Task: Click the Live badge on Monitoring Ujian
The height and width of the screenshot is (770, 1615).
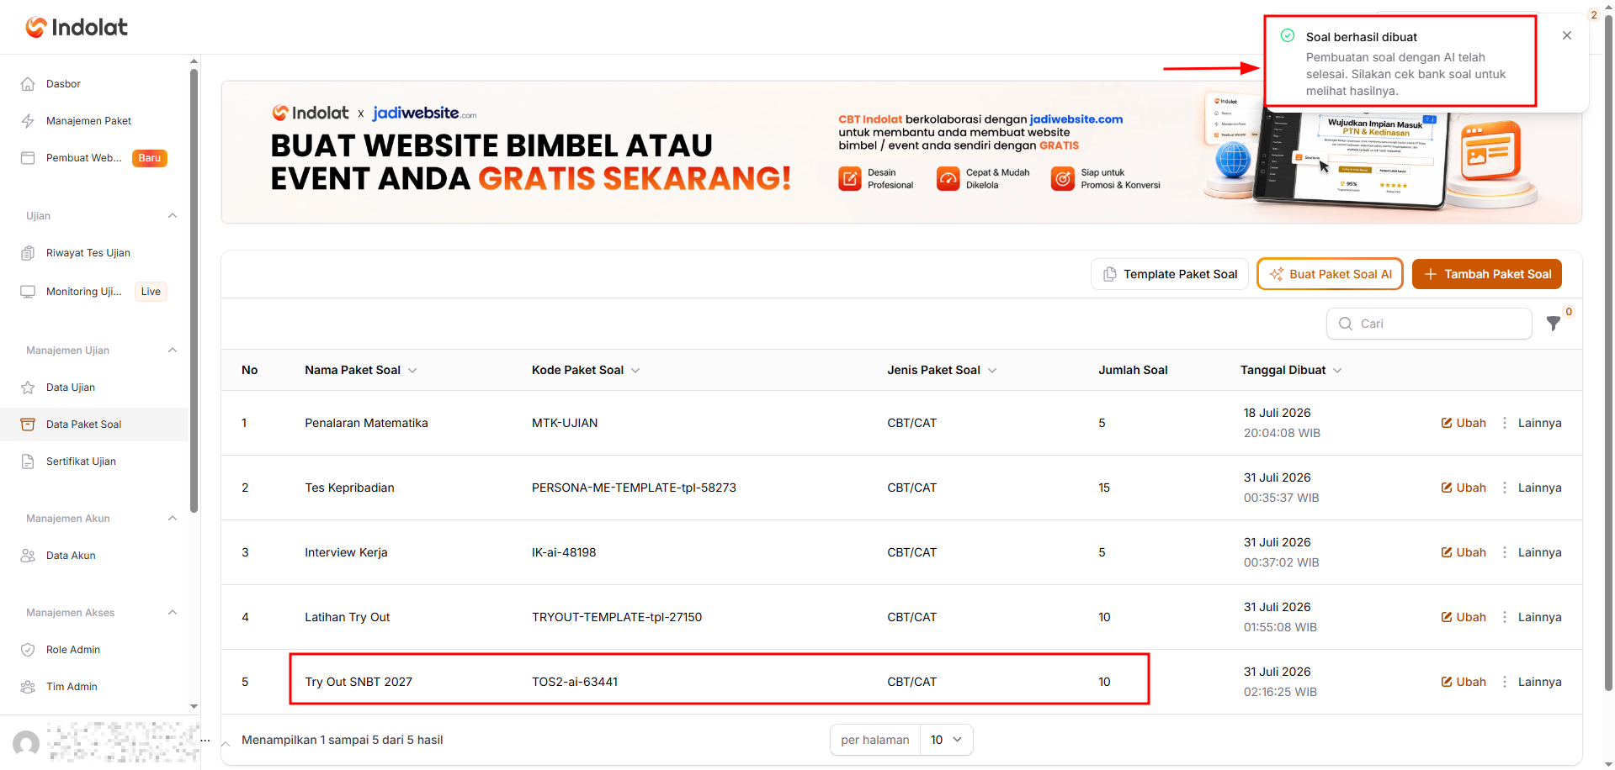Action: tap(151, 292)
